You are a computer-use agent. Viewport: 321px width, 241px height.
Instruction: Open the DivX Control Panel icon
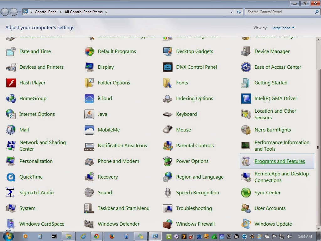tap(168, 67)
